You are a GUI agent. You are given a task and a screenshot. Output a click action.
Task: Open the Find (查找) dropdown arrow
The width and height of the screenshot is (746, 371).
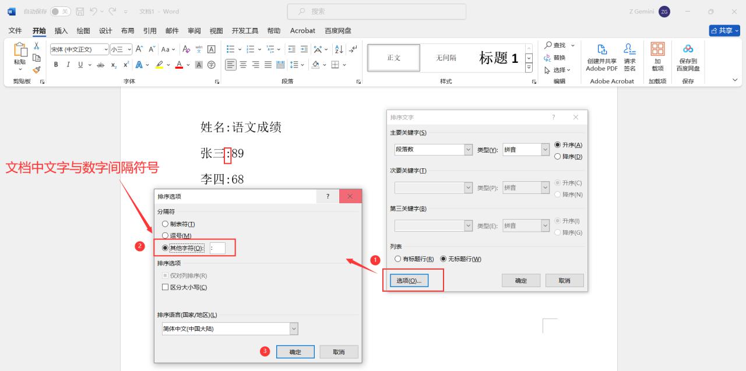coord(572,45)
